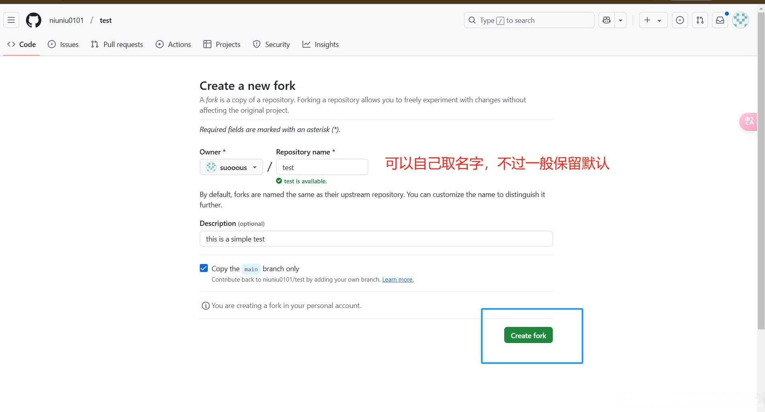This screenshot has width=765, height=412.
Task: Click the Repository name field
Action: (322, 167)
